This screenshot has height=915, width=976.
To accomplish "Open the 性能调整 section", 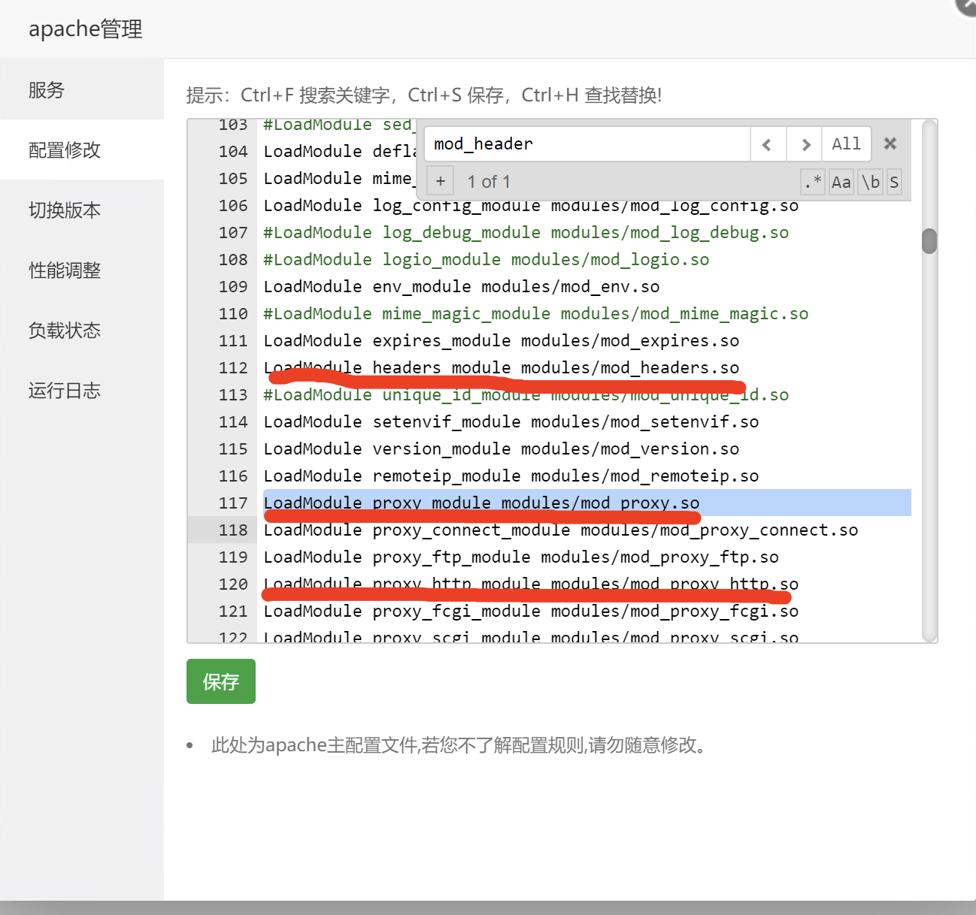I will [64, 270].
